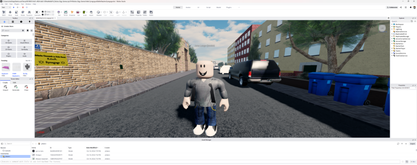Open the notifications bell
This screenshot has height=165, width=417.
411,7
